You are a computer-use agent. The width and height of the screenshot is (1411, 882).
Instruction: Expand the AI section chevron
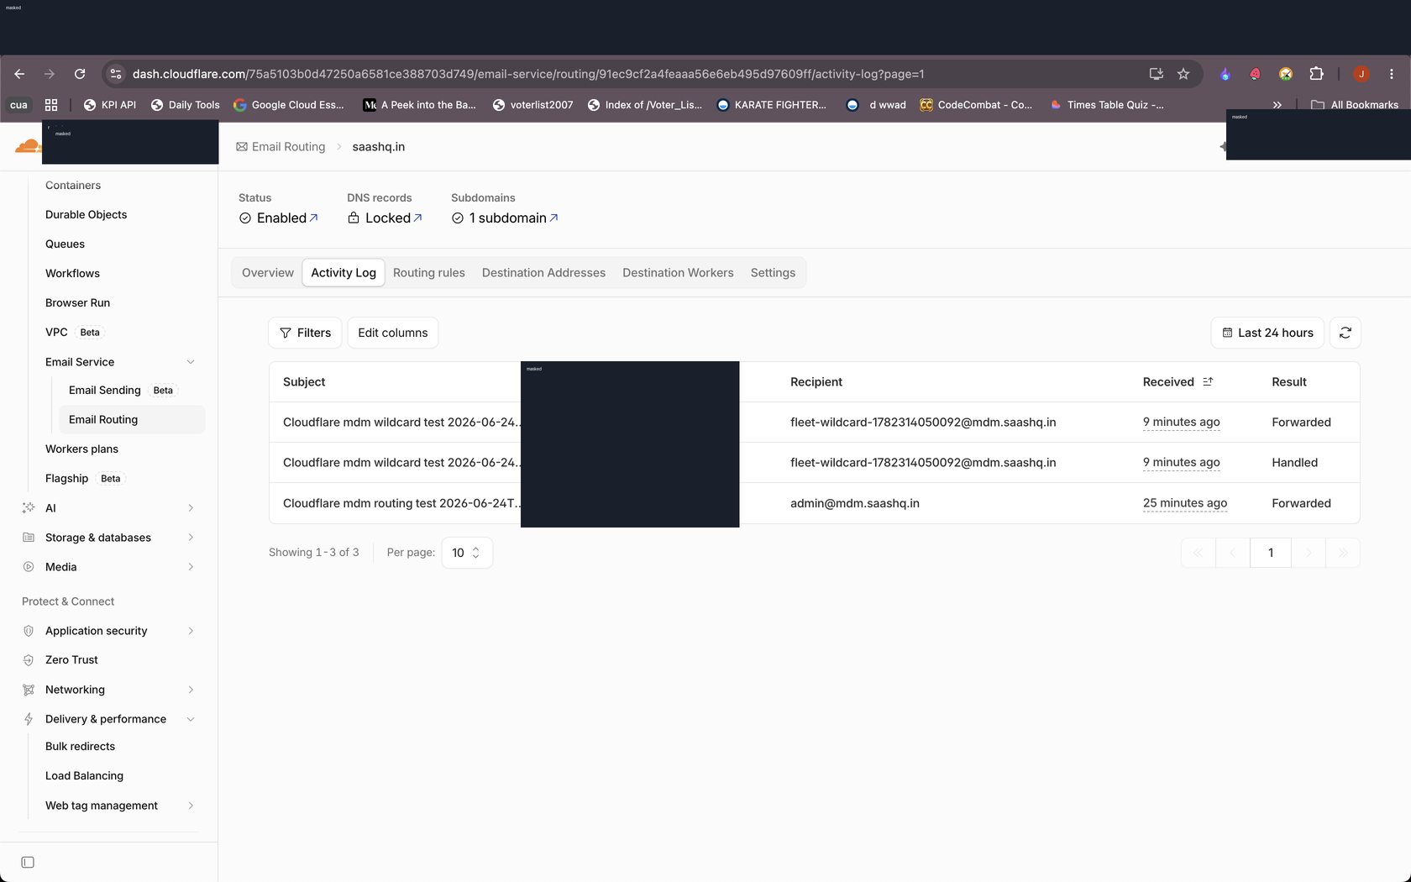pos(191,508)
